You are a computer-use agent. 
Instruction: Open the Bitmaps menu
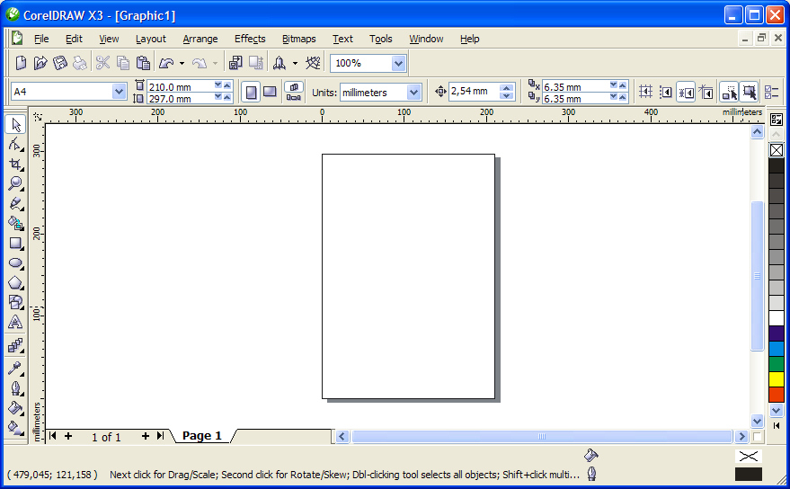[x=298, y=39]
